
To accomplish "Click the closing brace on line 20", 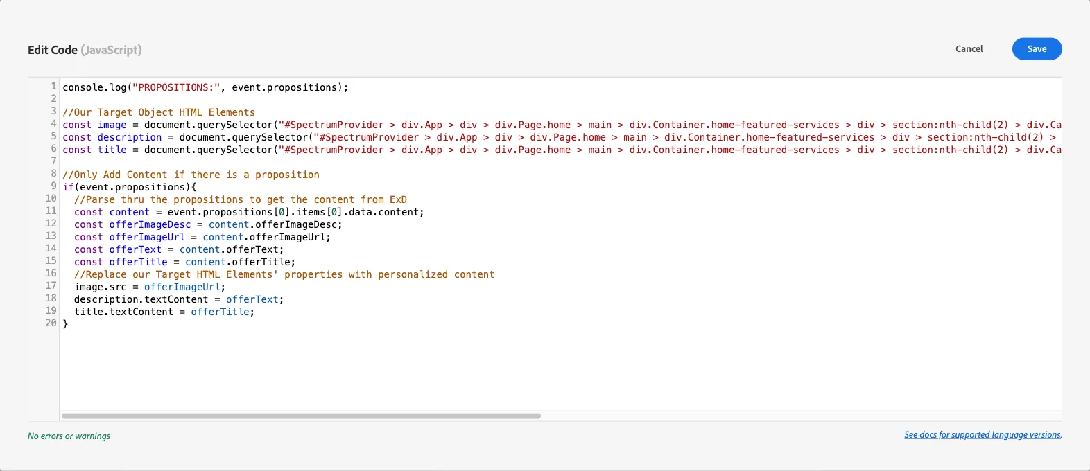I will coord(65,324).
